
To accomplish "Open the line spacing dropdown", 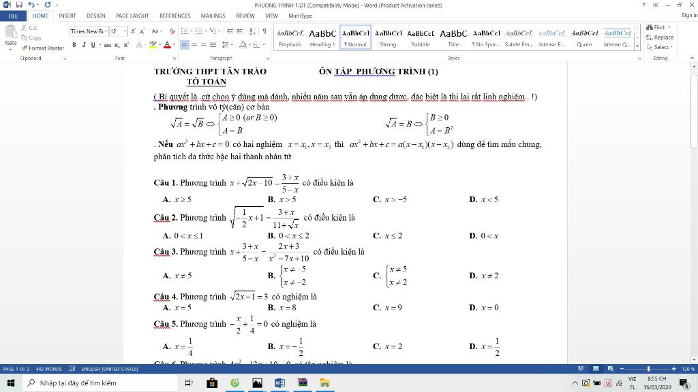I will tap(227, 44).
